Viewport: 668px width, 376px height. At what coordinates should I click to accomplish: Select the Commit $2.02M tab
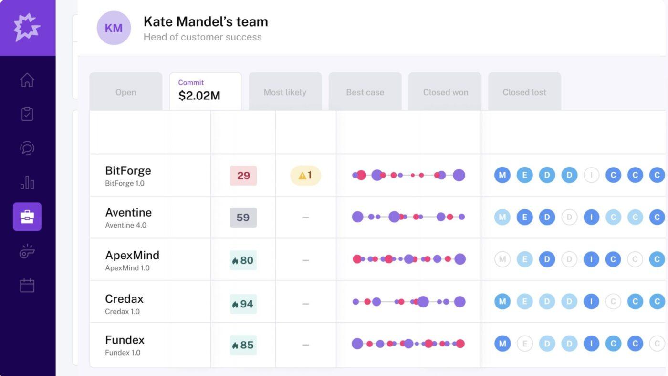click(205, 90)
